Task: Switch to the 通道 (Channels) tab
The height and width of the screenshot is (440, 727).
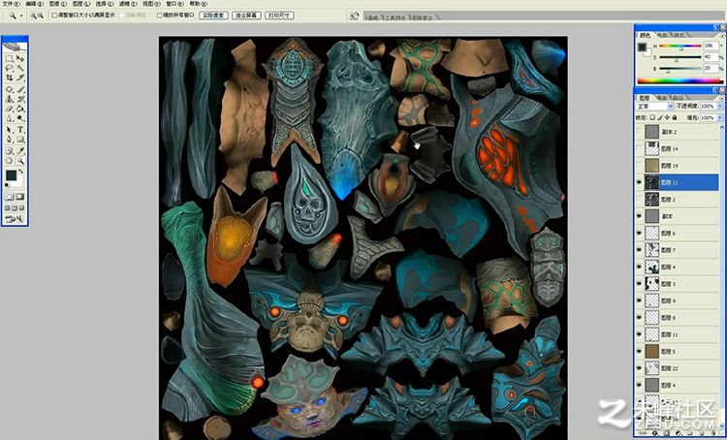Action: tap(662, 98)
